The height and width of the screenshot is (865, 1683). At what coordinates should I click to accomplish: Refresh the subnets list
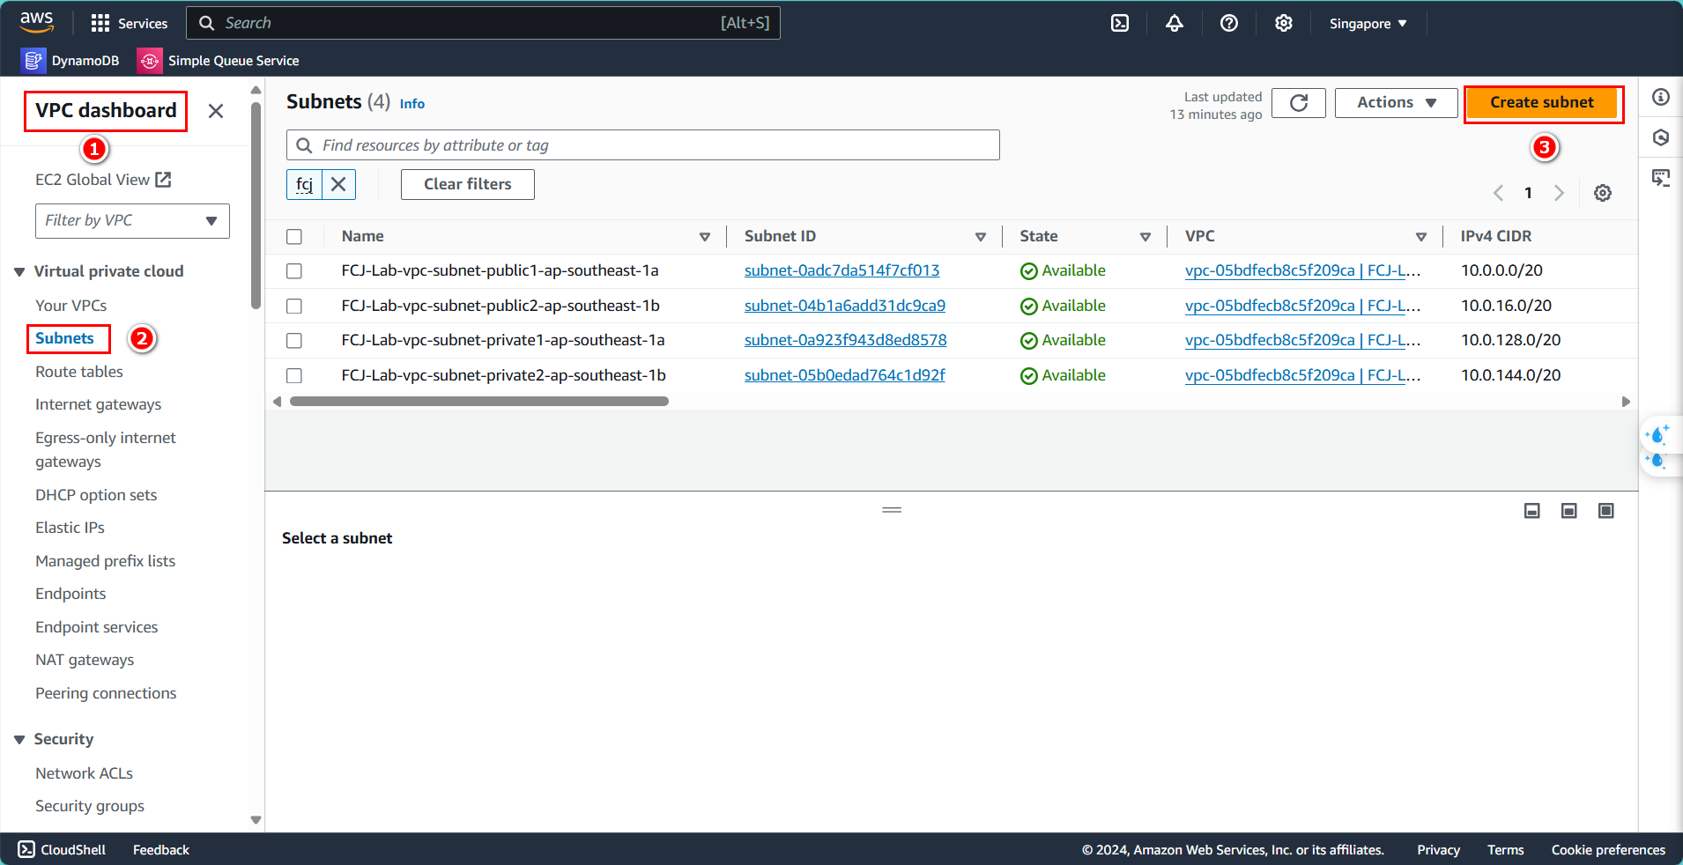[x=1298, y=103]
